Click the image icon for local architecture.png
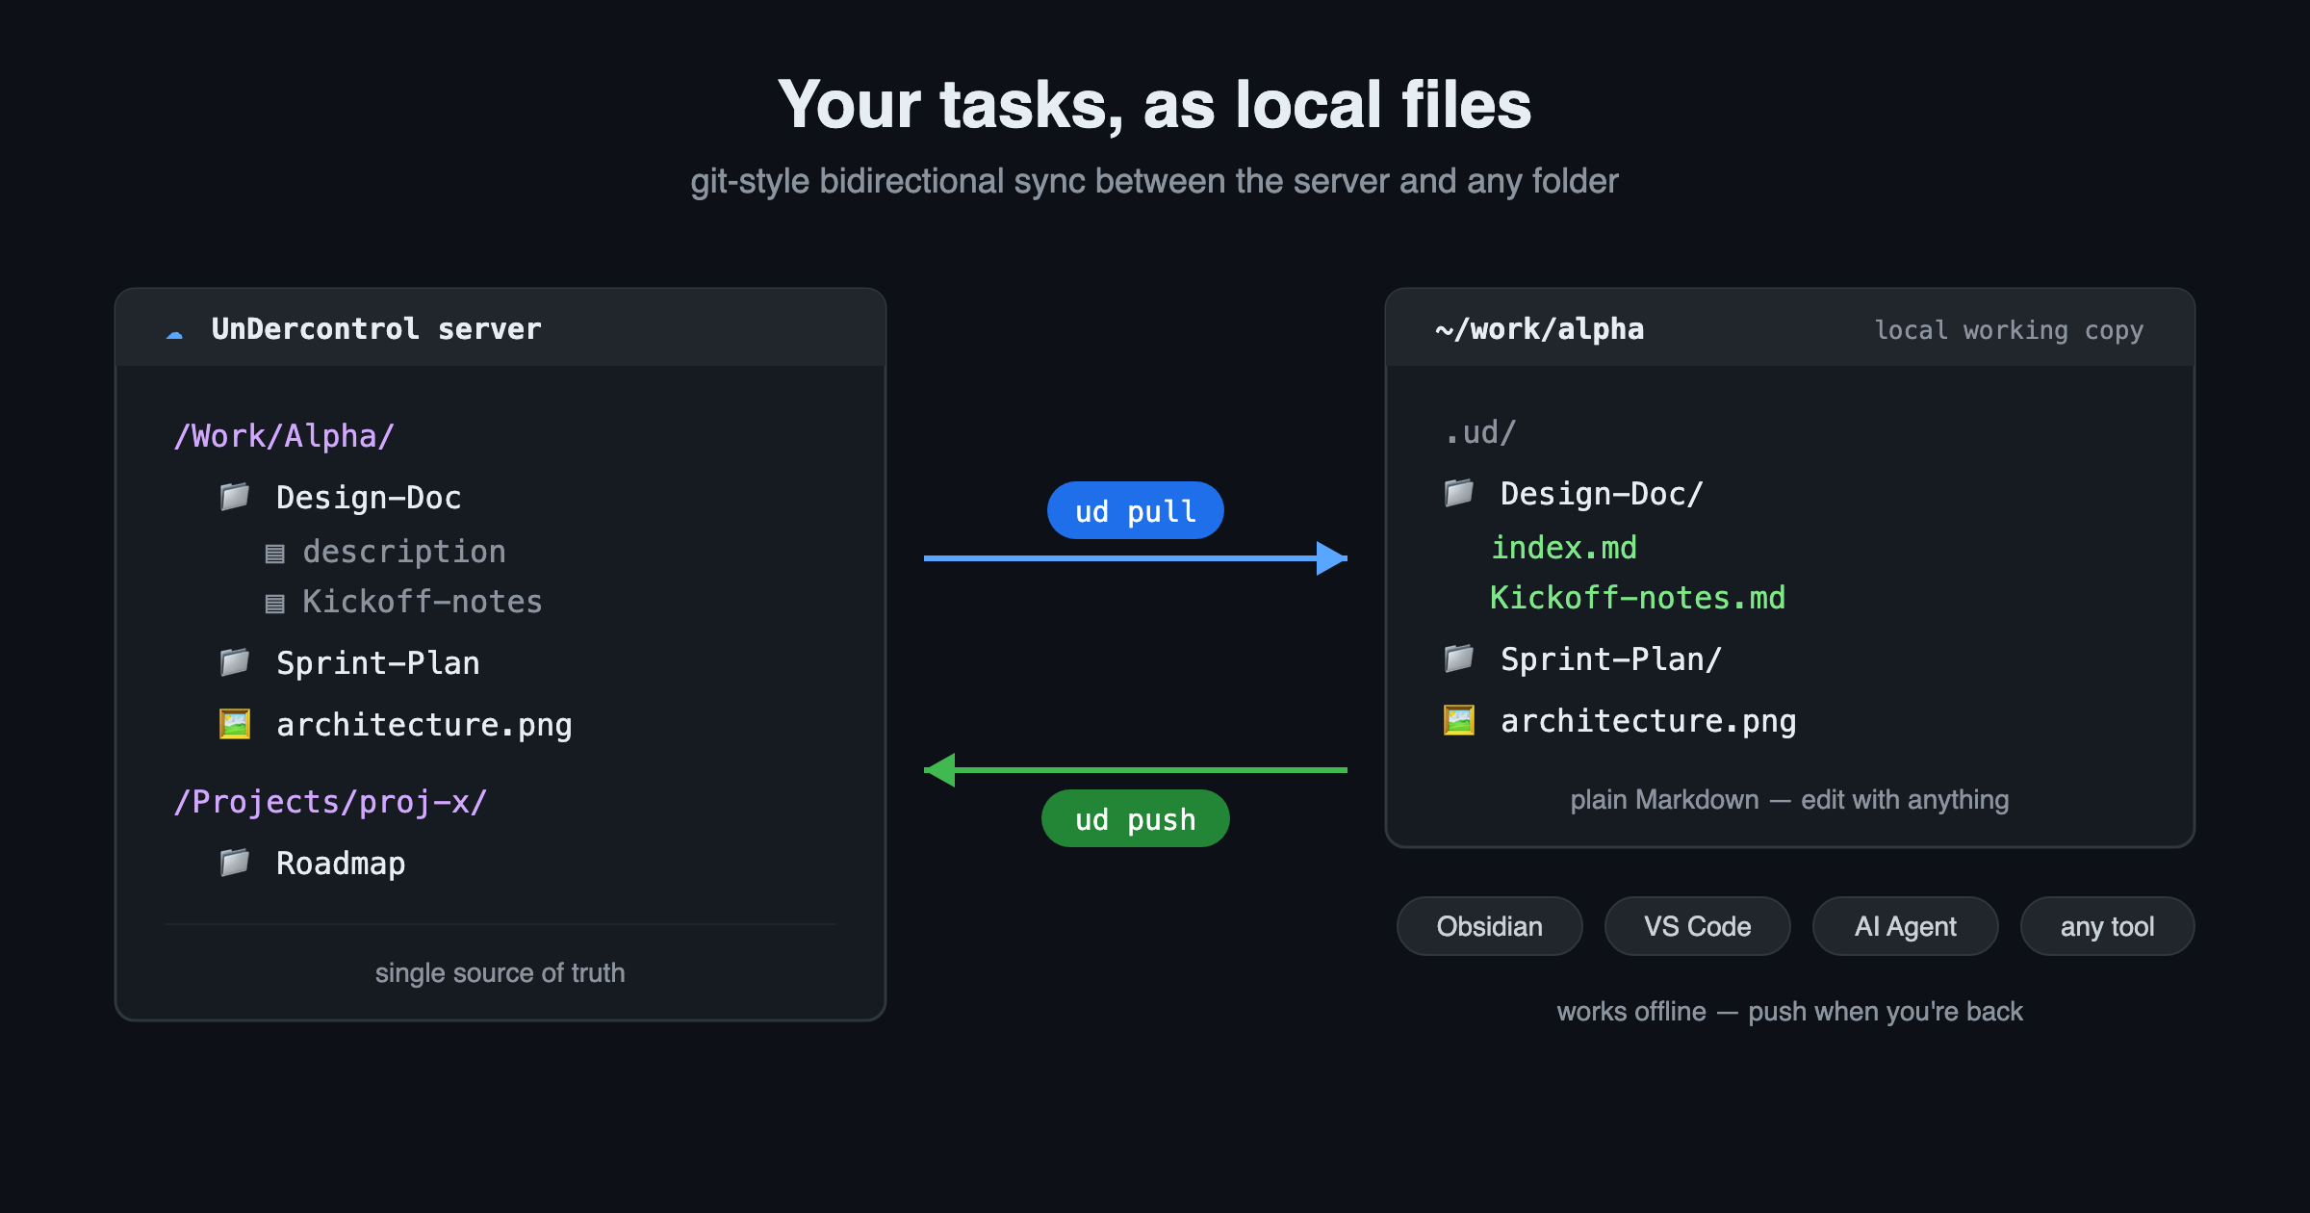This screenshot has height=1213, width=2310. (1459, 720)
